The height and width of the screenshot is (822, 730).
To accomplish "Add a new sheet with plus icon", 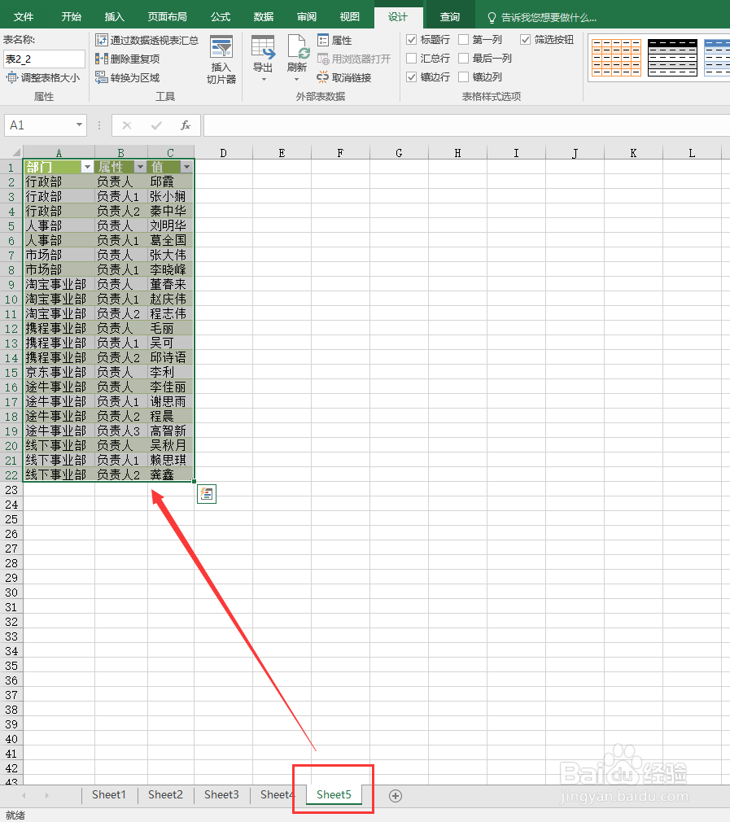I will (396, 796).
